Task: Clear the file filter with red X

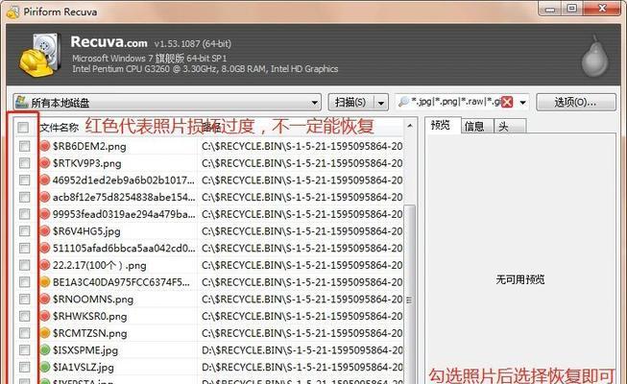Action: pos(507,103)
